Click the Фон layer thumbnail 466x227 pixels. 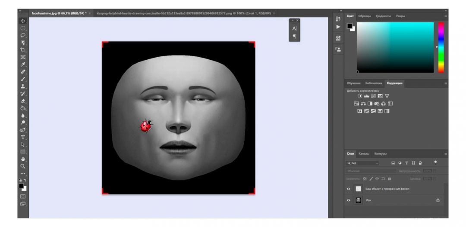point(359,200)
